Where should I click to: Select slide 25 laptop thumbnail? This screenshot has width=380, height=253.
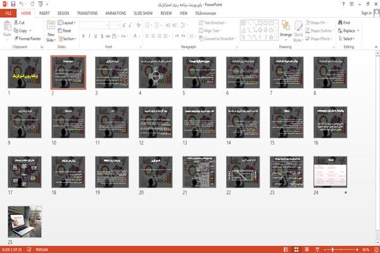tap(25, 221)
